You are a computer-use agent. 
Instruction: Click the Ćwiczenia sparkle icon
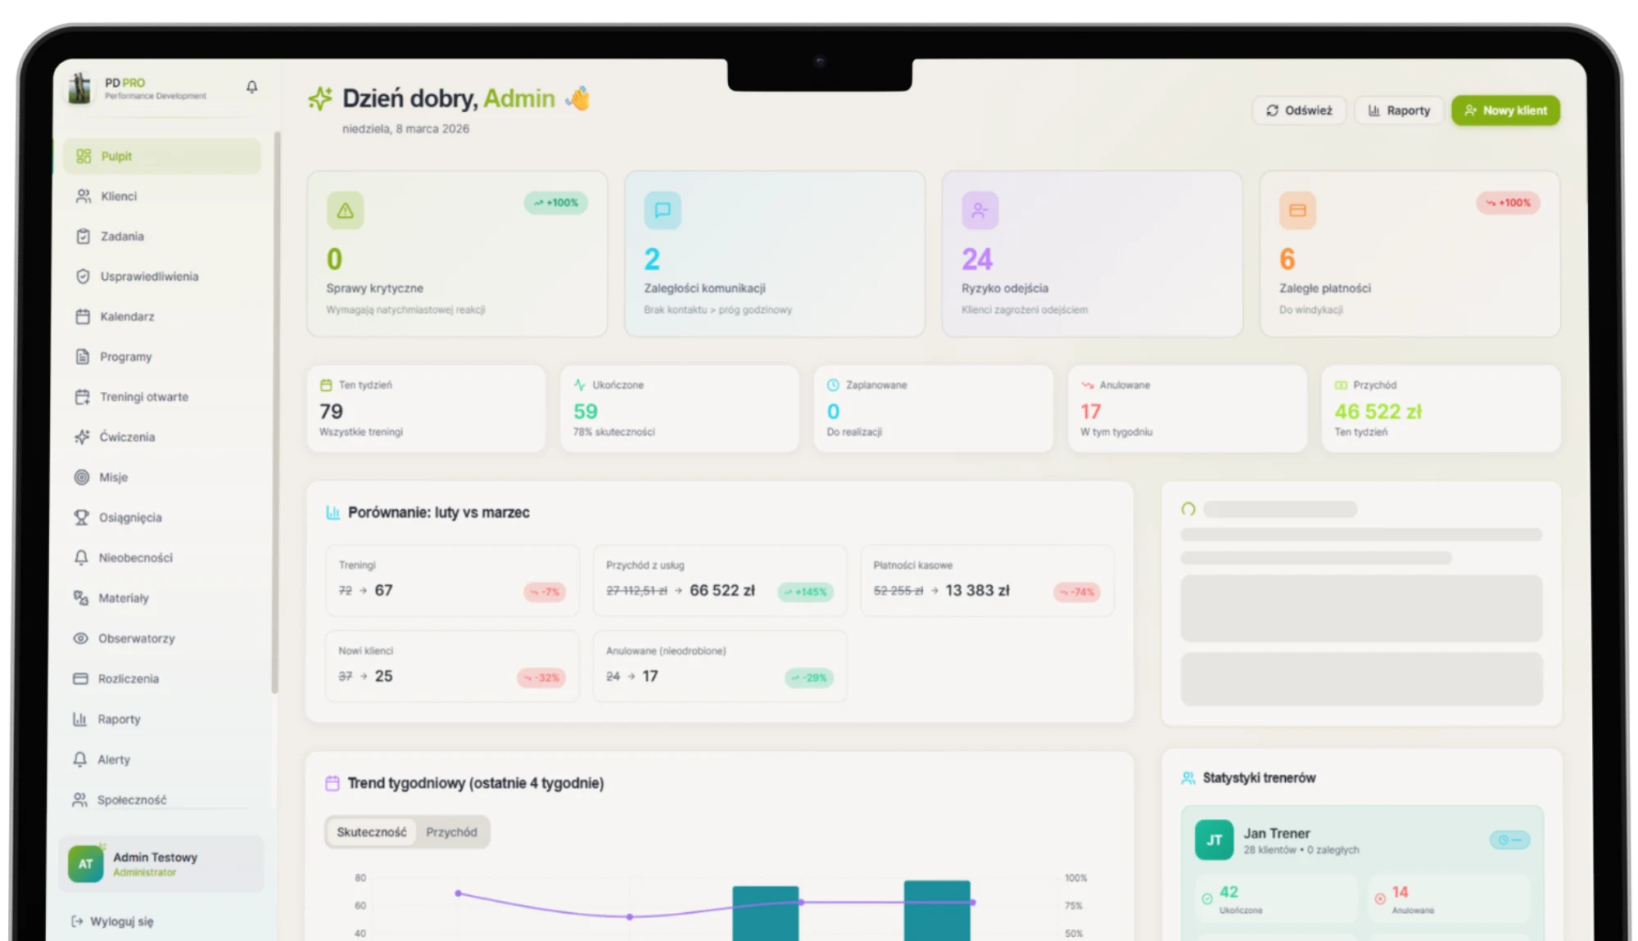[82, 437]
